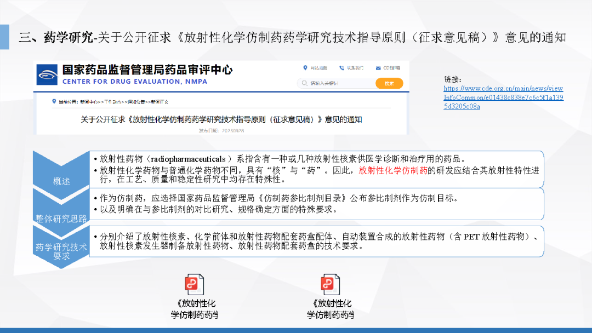Click the 联系我们 phone icon
This screenshot has height=333, width=592.
click(341, 68)
